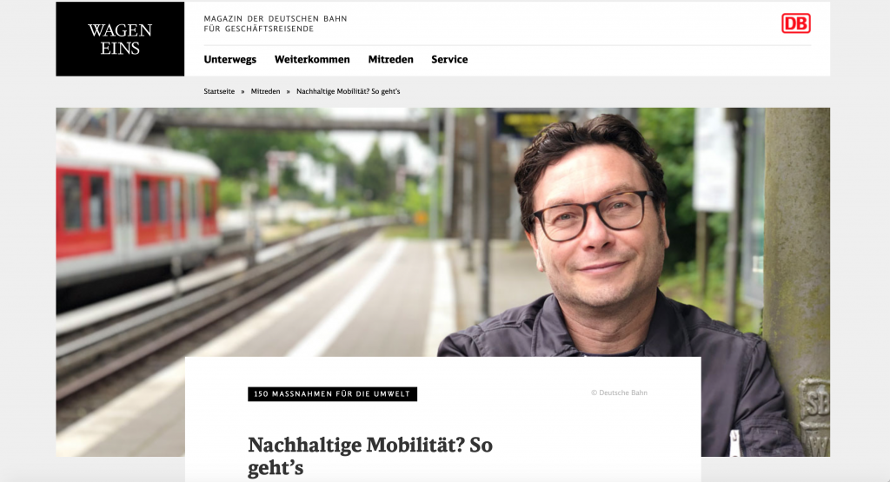Screen dimensions: 890x482
Task: Click the red DB logo
Action: pos(796,23)
